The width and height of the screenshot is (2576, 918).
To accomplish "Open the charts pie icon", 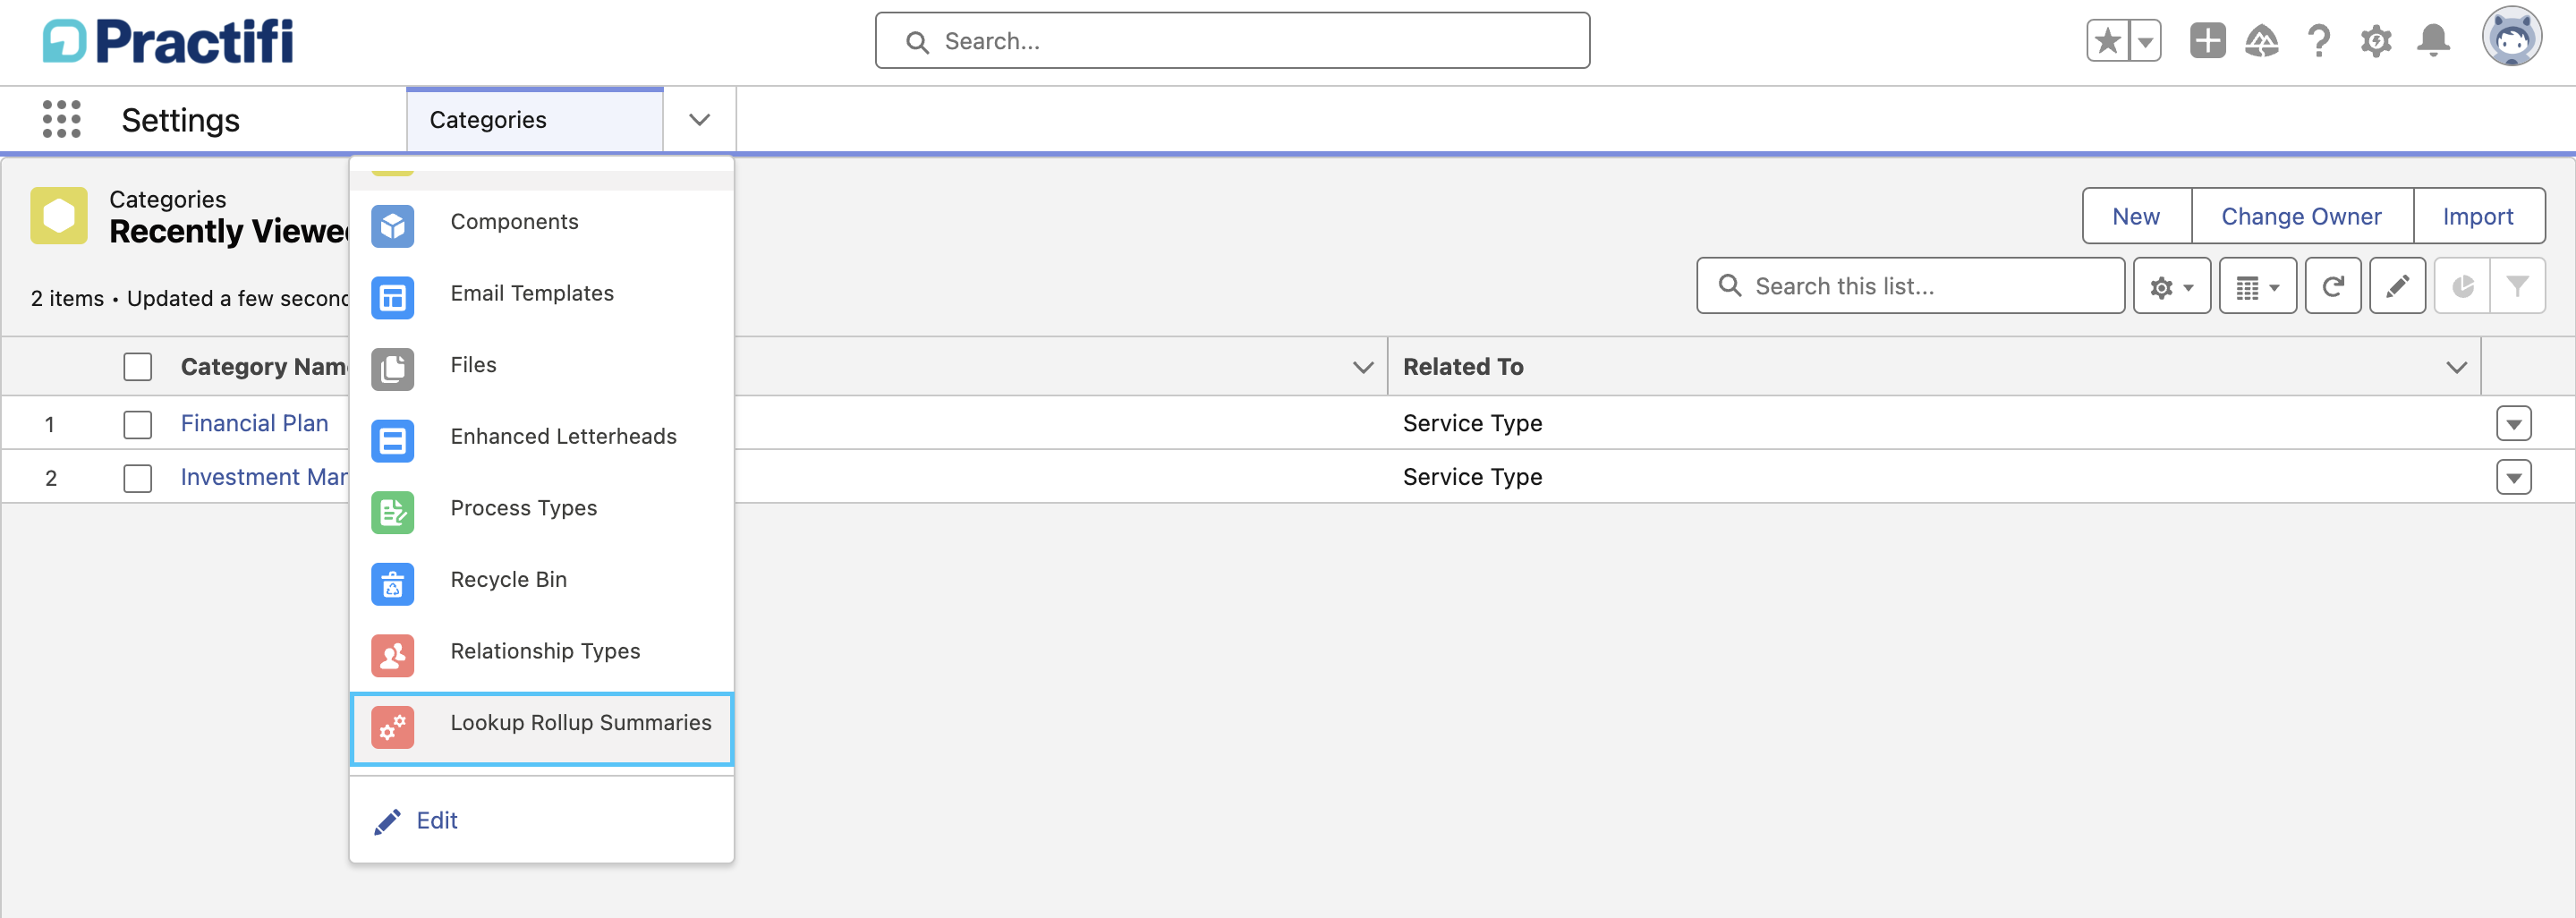I will pos(2461,286).
